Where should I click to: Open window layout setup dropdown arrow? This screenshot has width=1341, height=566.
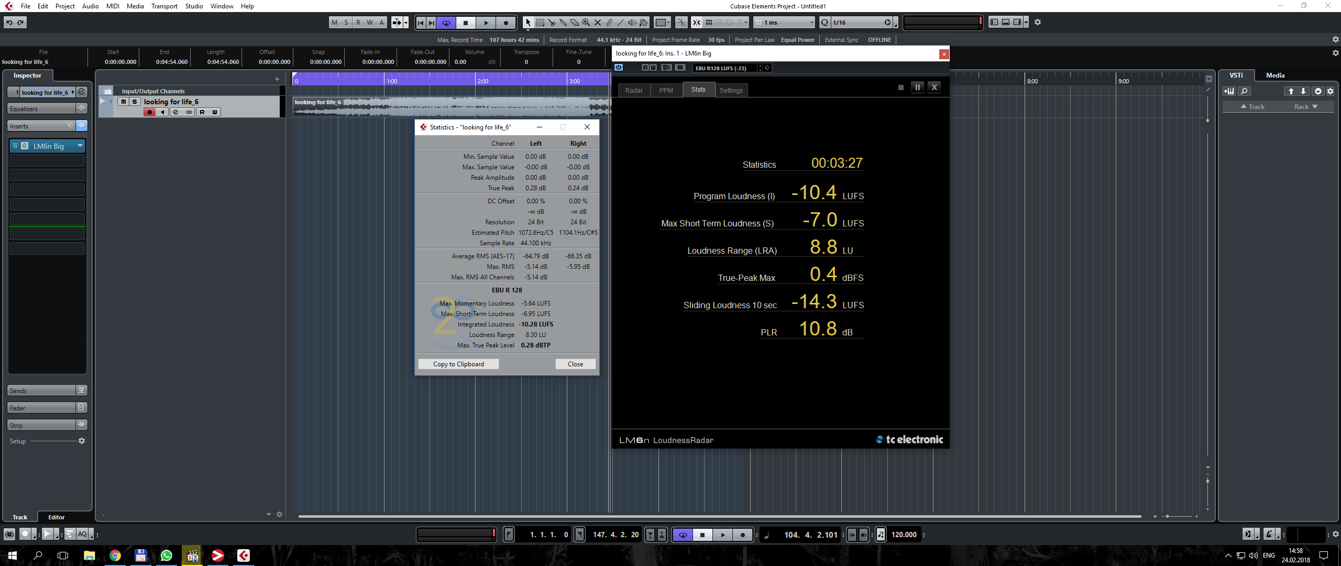[x=1026, y=22]
